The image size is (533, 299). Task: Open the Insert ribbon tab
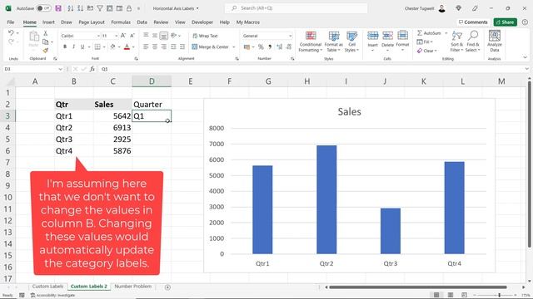tap(48, 22)
